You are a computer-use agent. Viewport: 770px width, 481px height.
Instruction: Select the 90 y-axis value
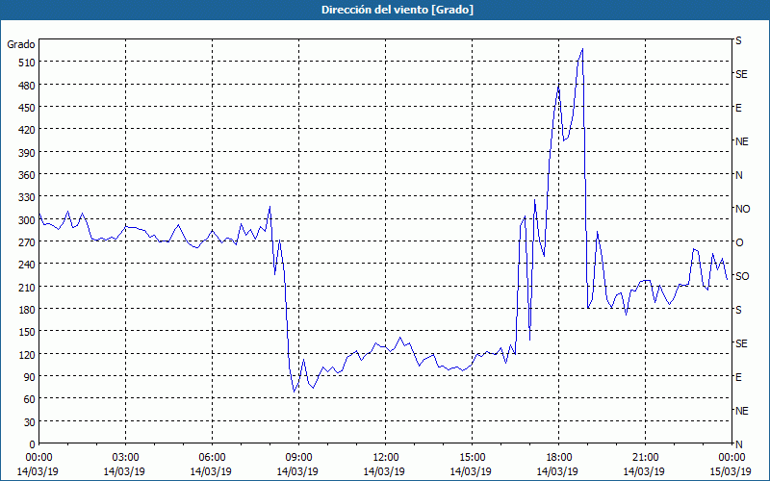[x=30, y=377]
